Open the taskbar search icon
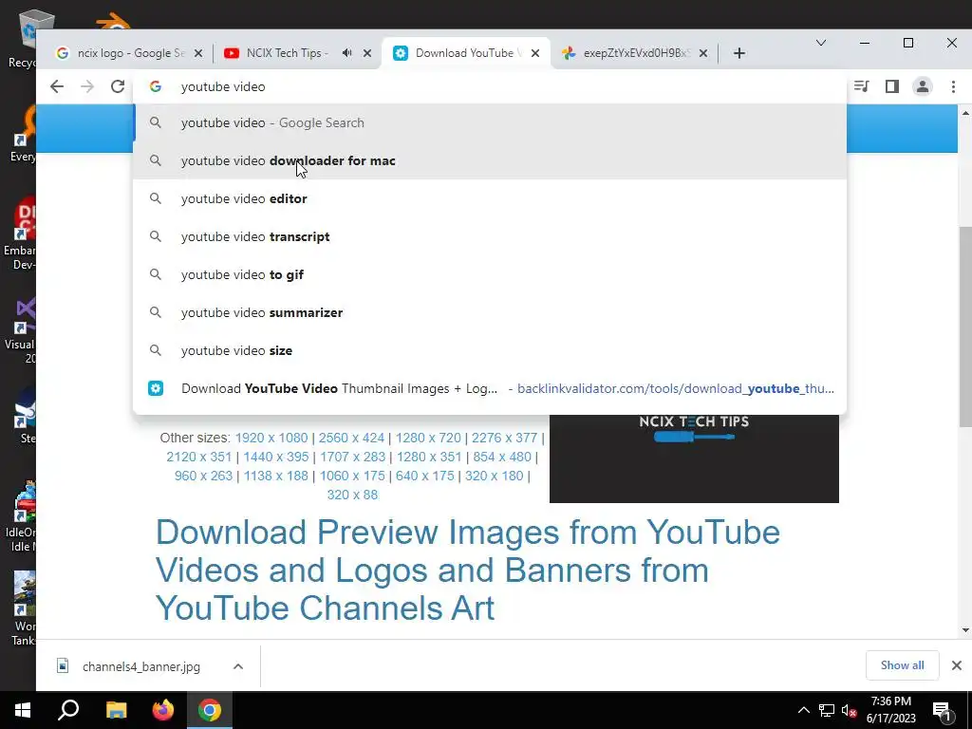Screen dimensions: 972x729 coord(68,710)
